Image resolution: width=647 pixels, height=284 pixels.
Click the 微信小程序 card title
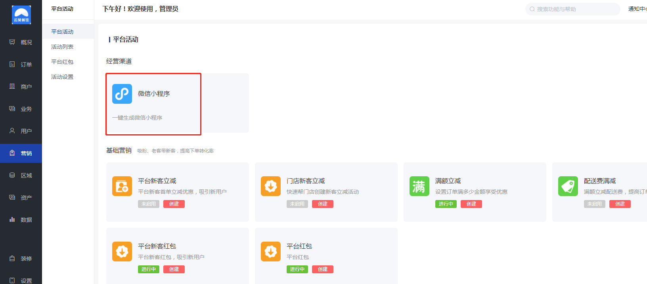pyautogui.click(x=154, y=94)
